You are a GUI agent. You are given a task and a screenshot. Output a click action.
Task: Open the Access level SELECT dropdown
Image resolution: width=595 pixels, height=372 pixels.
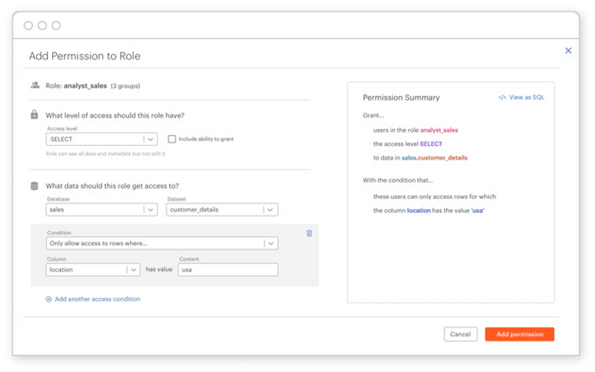102,139
